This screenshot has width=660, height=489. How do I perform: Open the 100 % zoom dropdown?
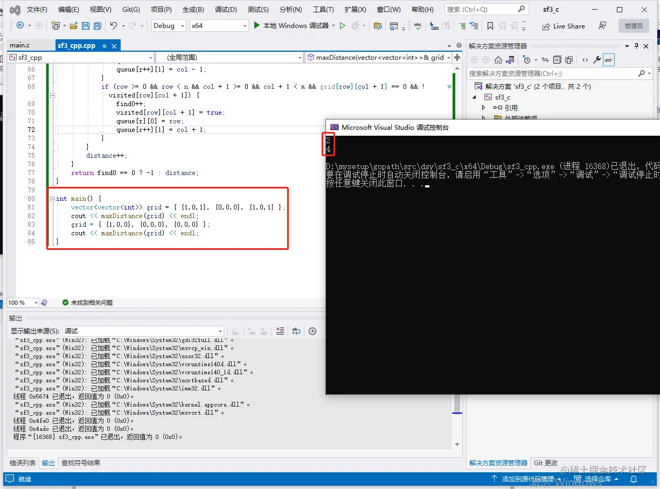(x=23, y=303)
